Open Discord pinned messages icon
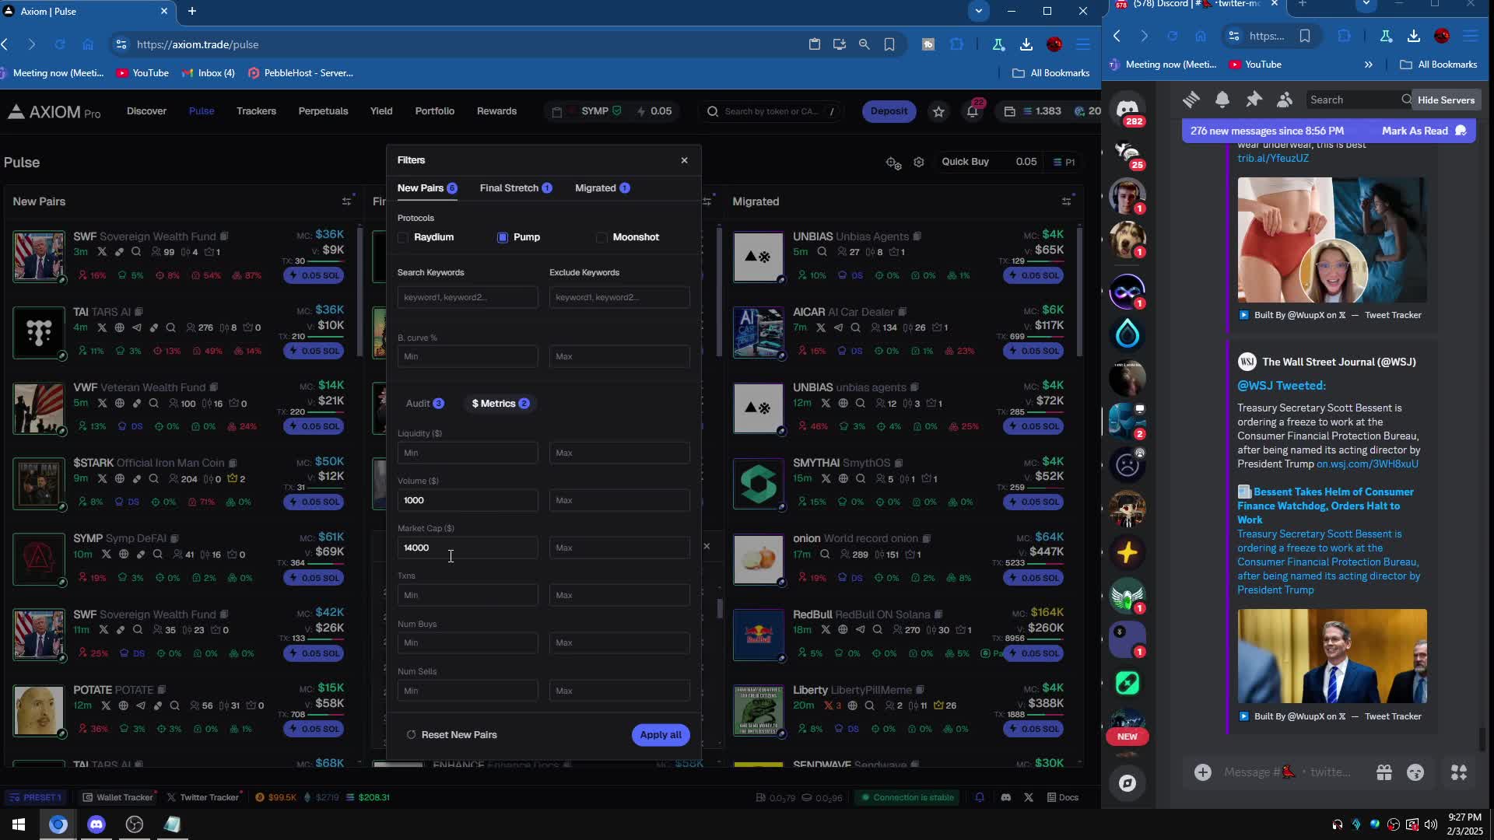This screenshot has height=840, width=1494. pyautogui.click(x=1254, y=100)
